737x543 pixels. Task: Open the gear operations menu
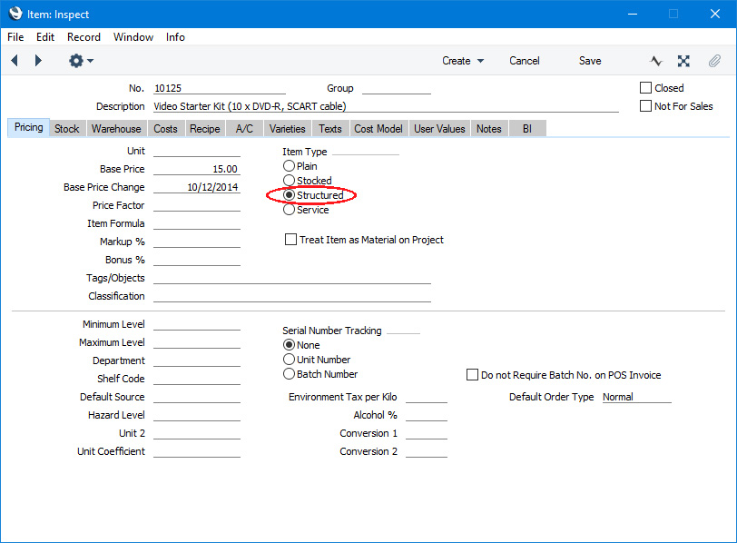coord(81,61)
